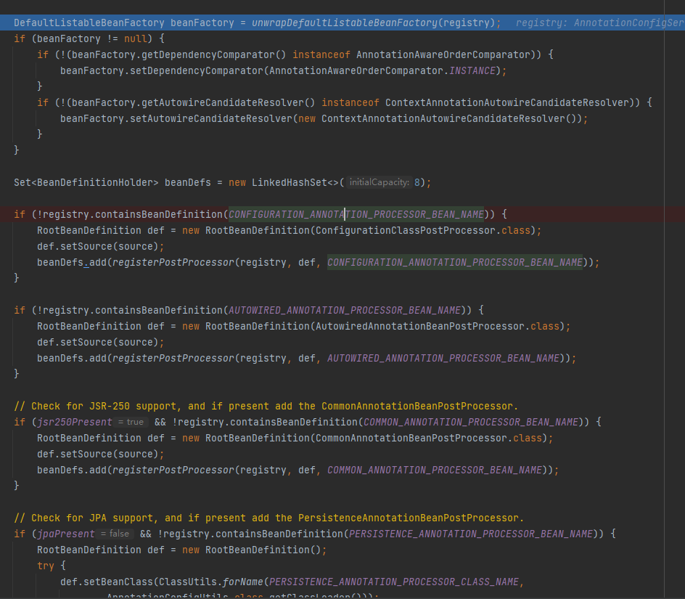Click CONFIGURATION_ANNOTATION_PROCESSOR_BEAN_NAME in the registerPostProcessor call
Screen dimensions: 685x599
[x=455, y=262]
